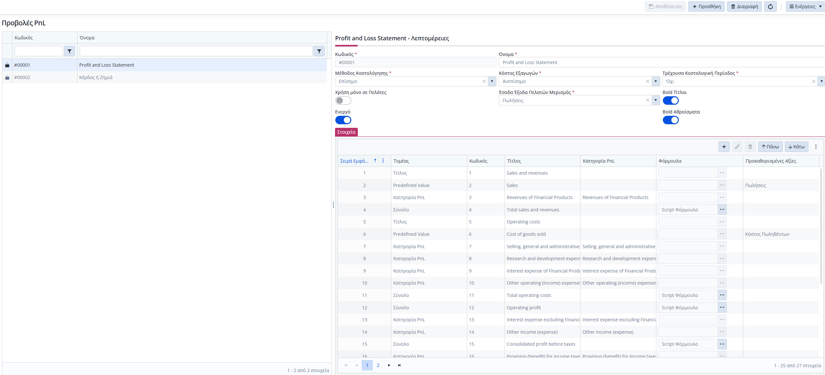Select the Operating costs title cell
This screenshot has height=375, width=825.
tap(542, 222)
